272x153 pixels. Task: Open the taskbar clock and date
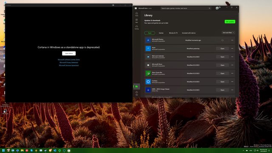click(263, 150)
